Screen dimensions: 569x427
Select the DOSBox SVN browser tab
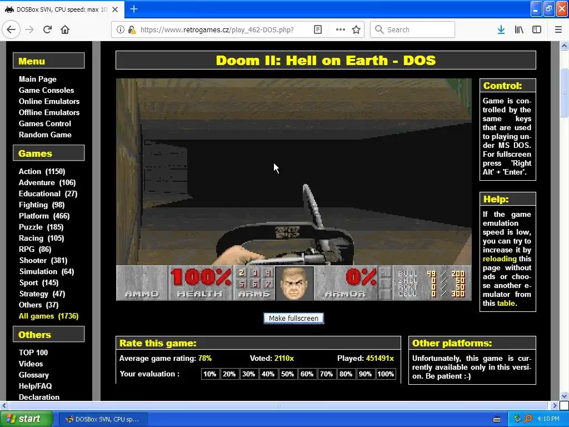[62, 9]
